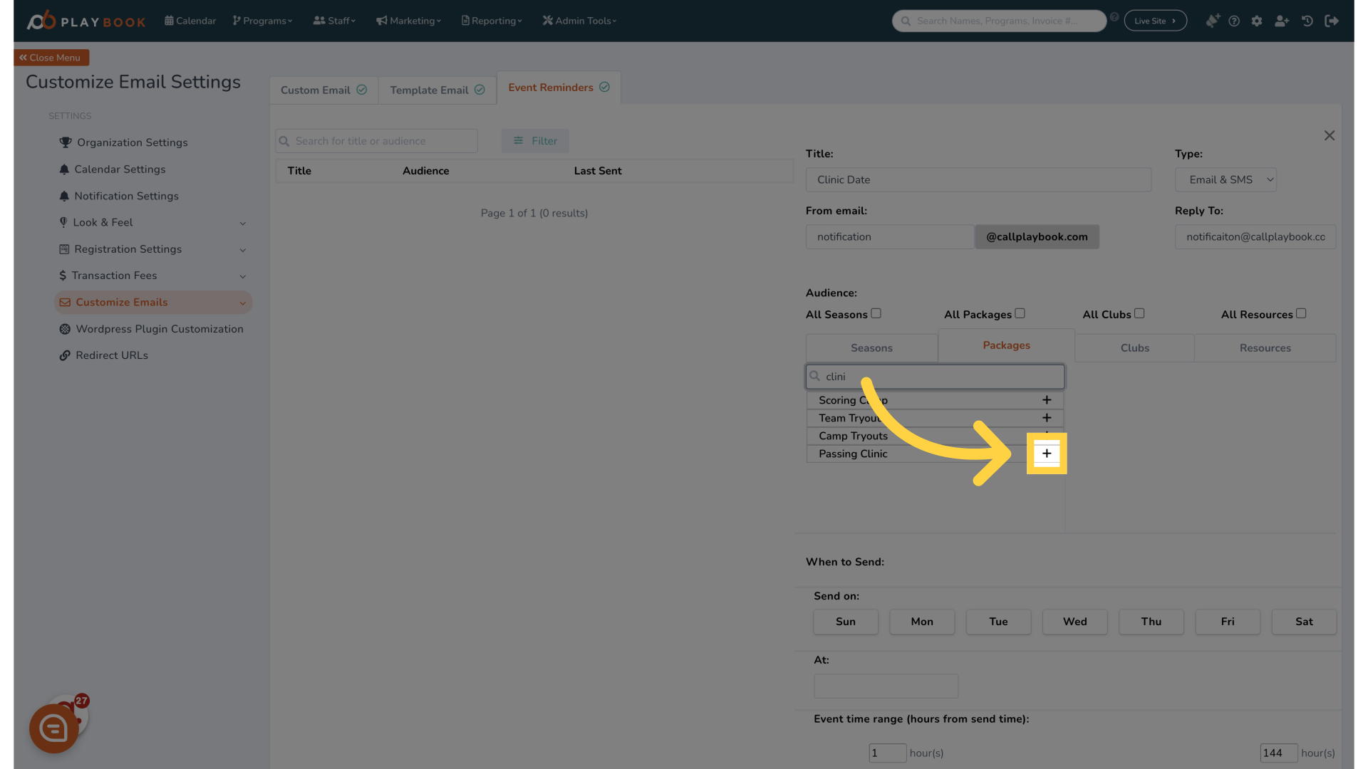The width and height of the screenshot is (1368, 769).
Task: Click the Customize Emails sidebar icon
Action: point(63,303)
